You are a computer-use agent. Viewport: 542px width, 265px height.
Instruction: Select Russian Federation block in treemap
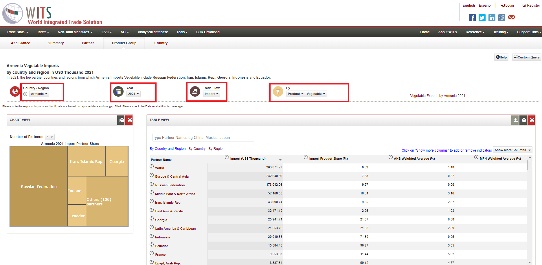point(39,187)
